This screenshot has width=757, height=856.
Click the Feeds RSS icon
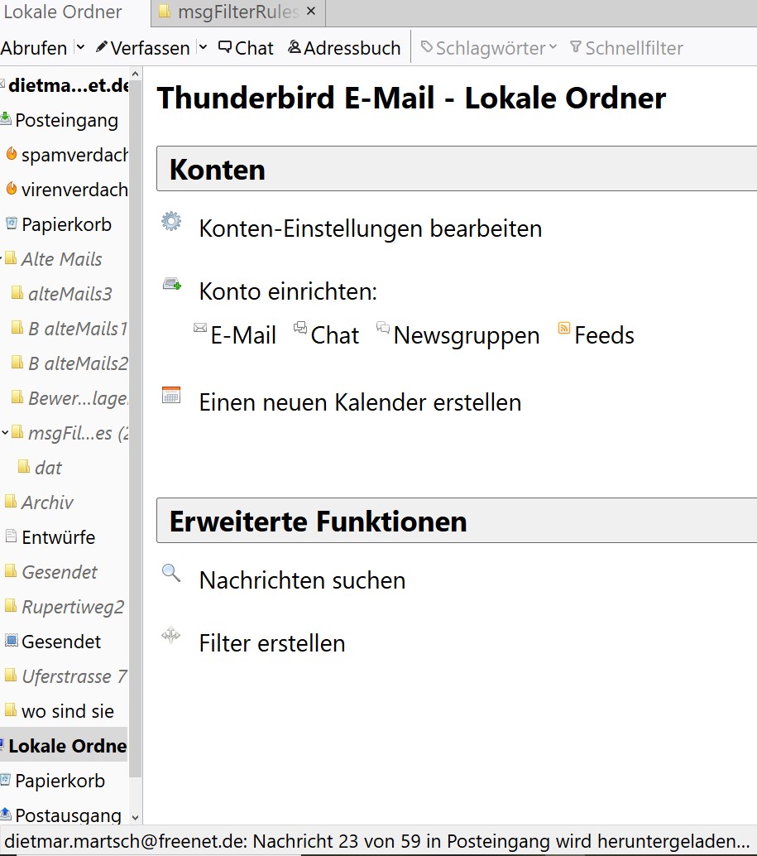(564, 328)
